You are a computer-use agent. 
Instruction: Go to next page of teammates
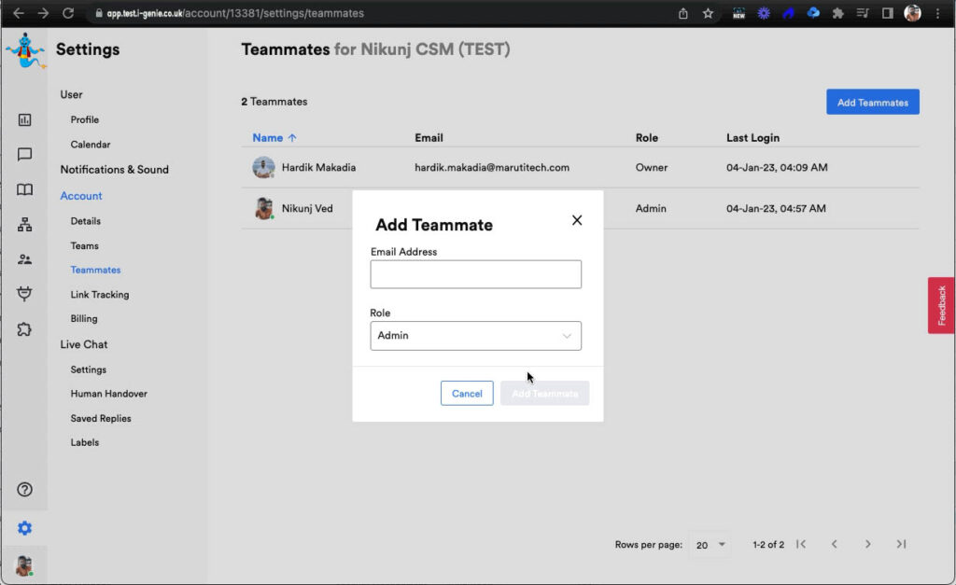pyautogui.click(x=867, y=545)
